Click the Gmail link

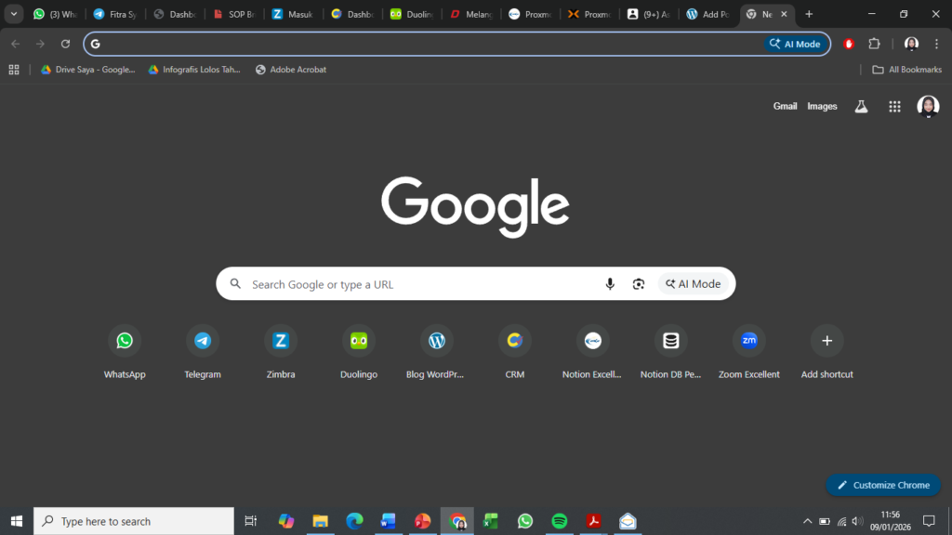pyautogui.click(x=785, y=107)
